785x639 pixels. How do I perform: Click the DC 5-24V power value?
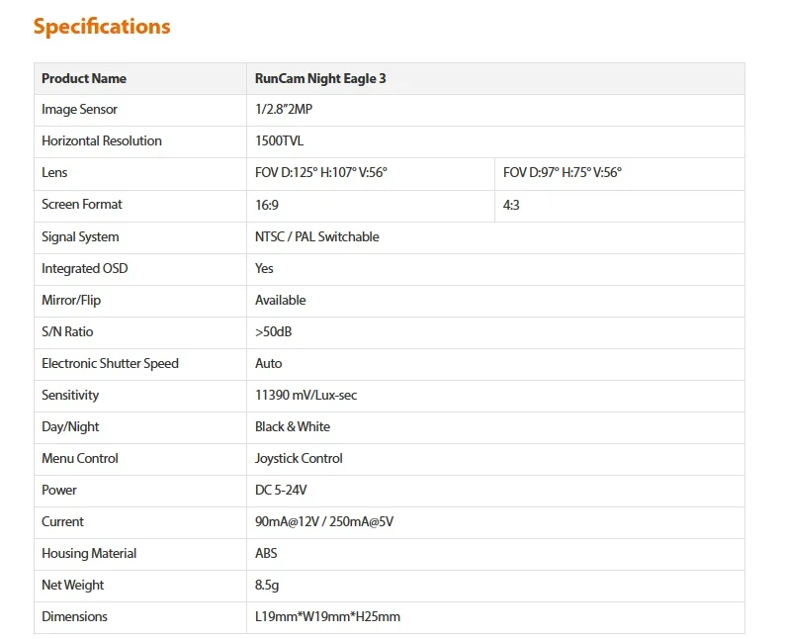click(x=281, y=490)
